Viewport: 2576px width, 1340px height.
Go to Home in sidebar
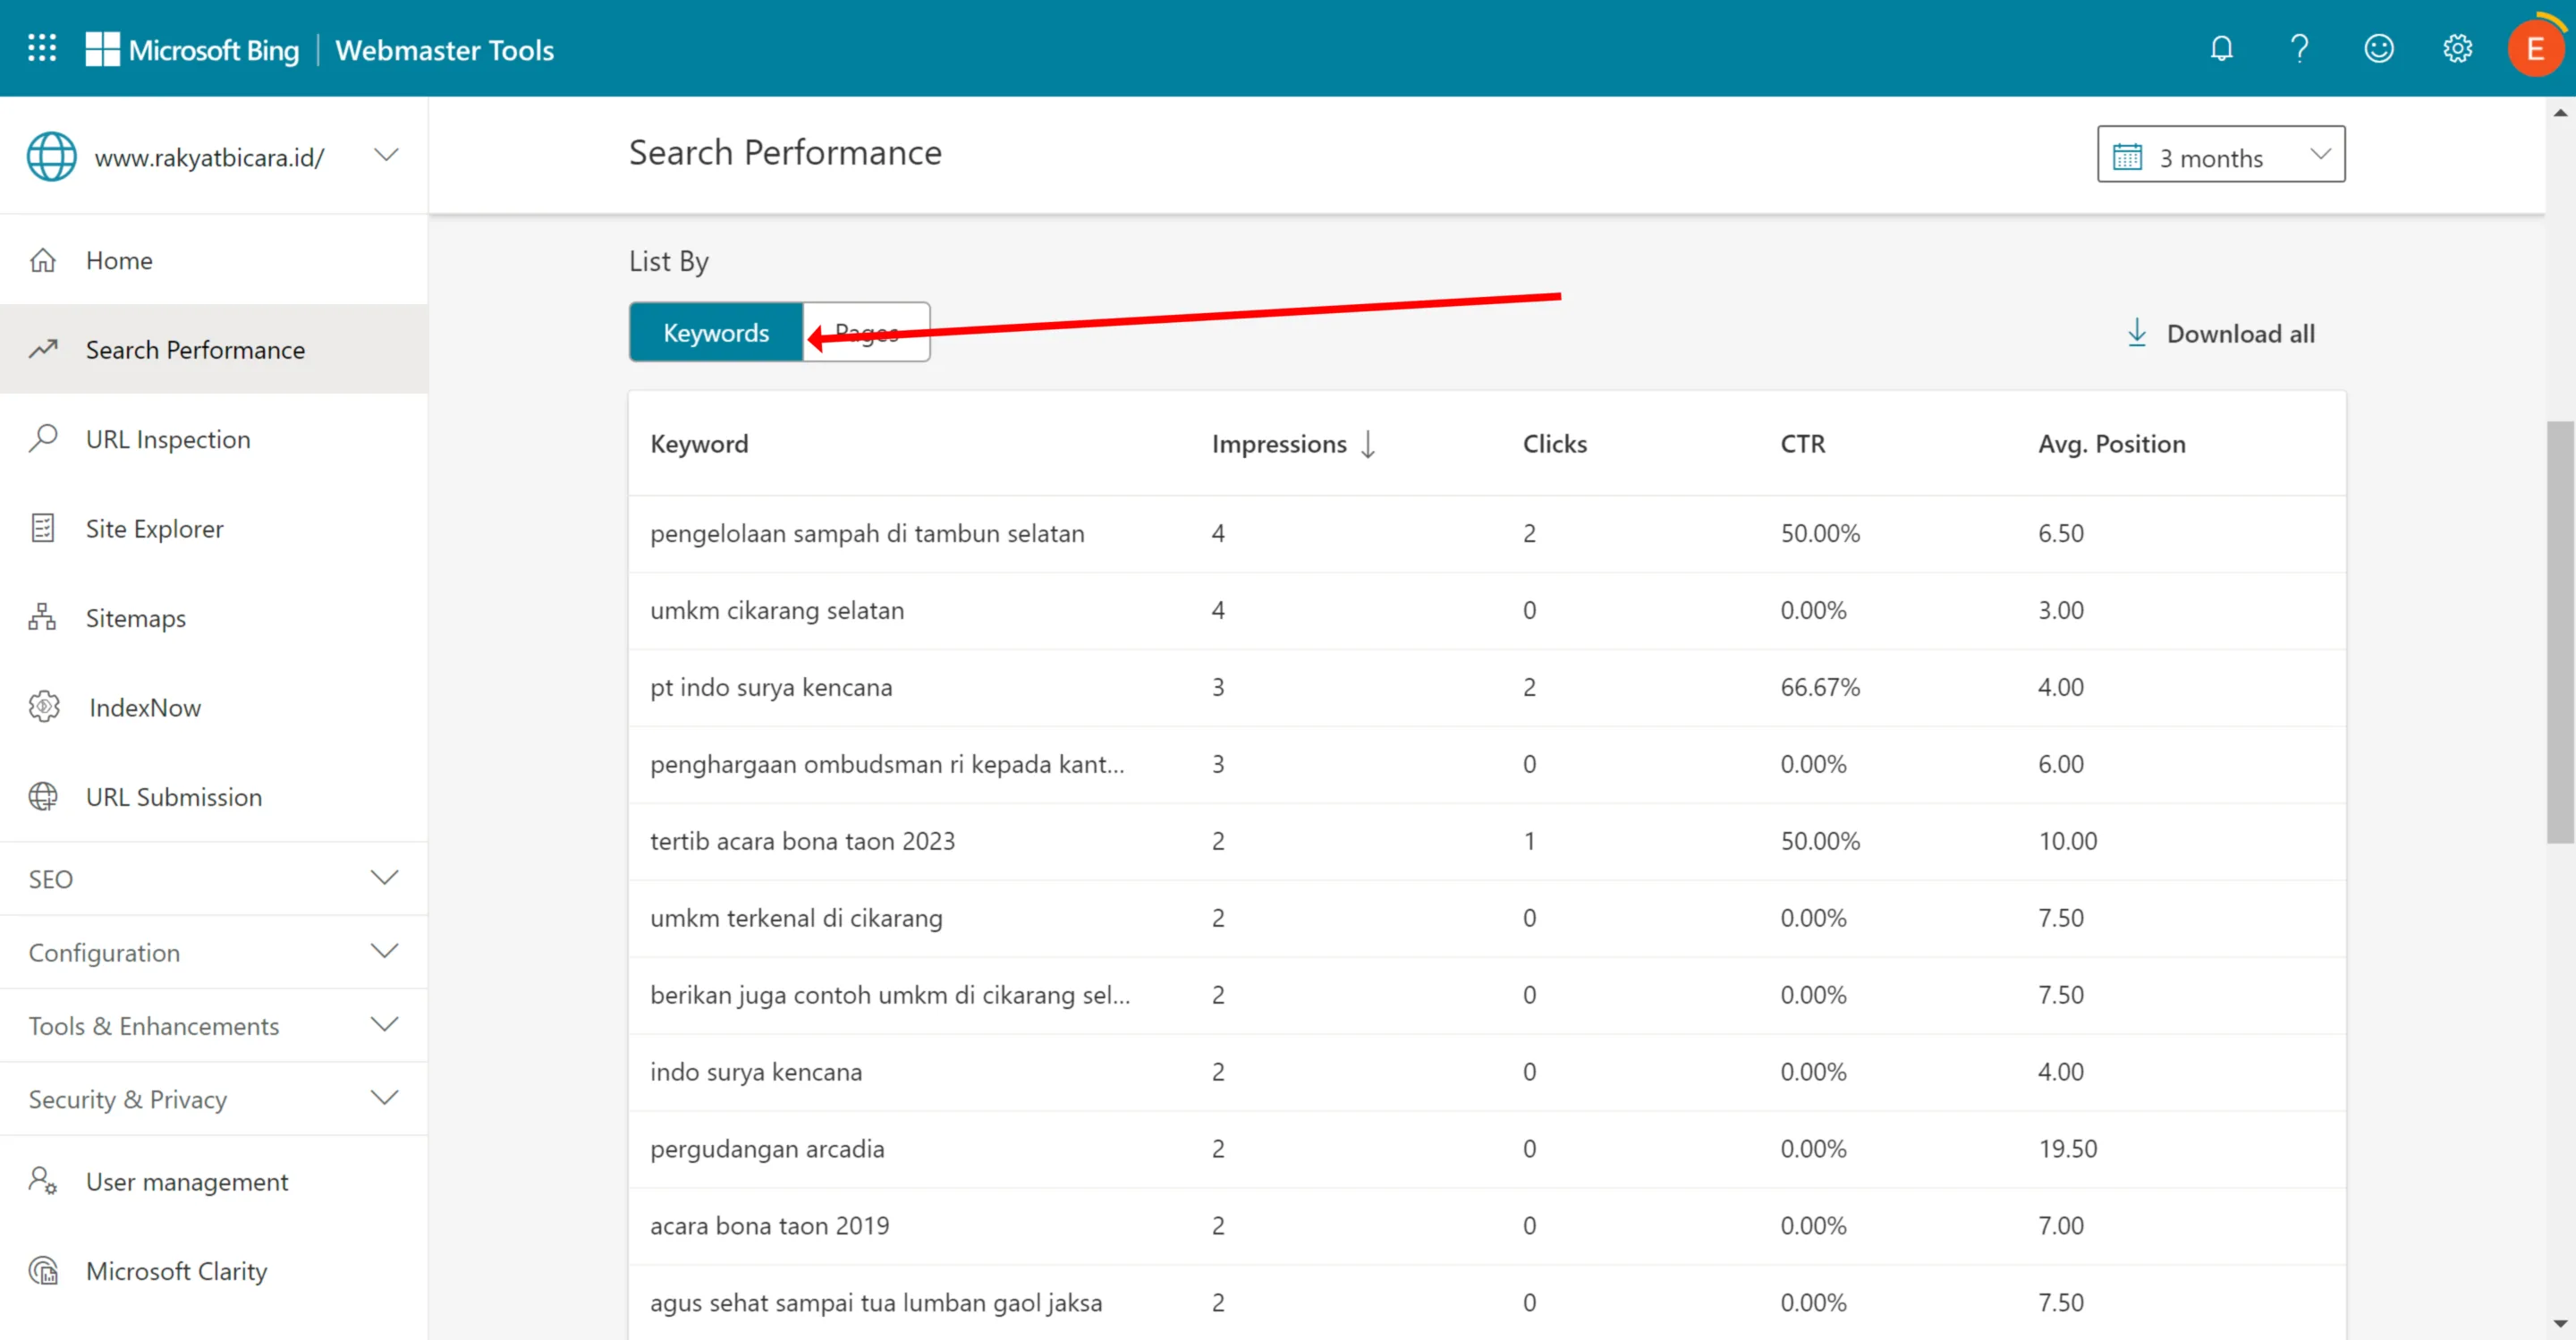click(x=214, y=260)
